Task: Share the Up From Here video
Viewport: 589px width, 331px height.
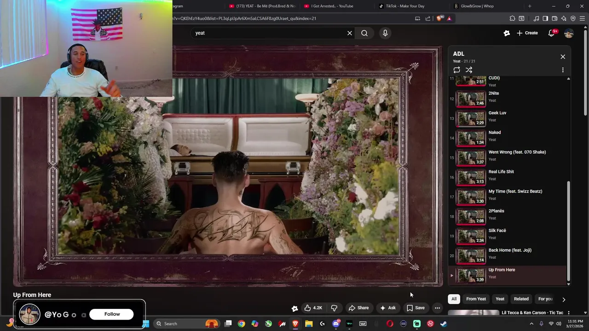Action: point(358,308)
